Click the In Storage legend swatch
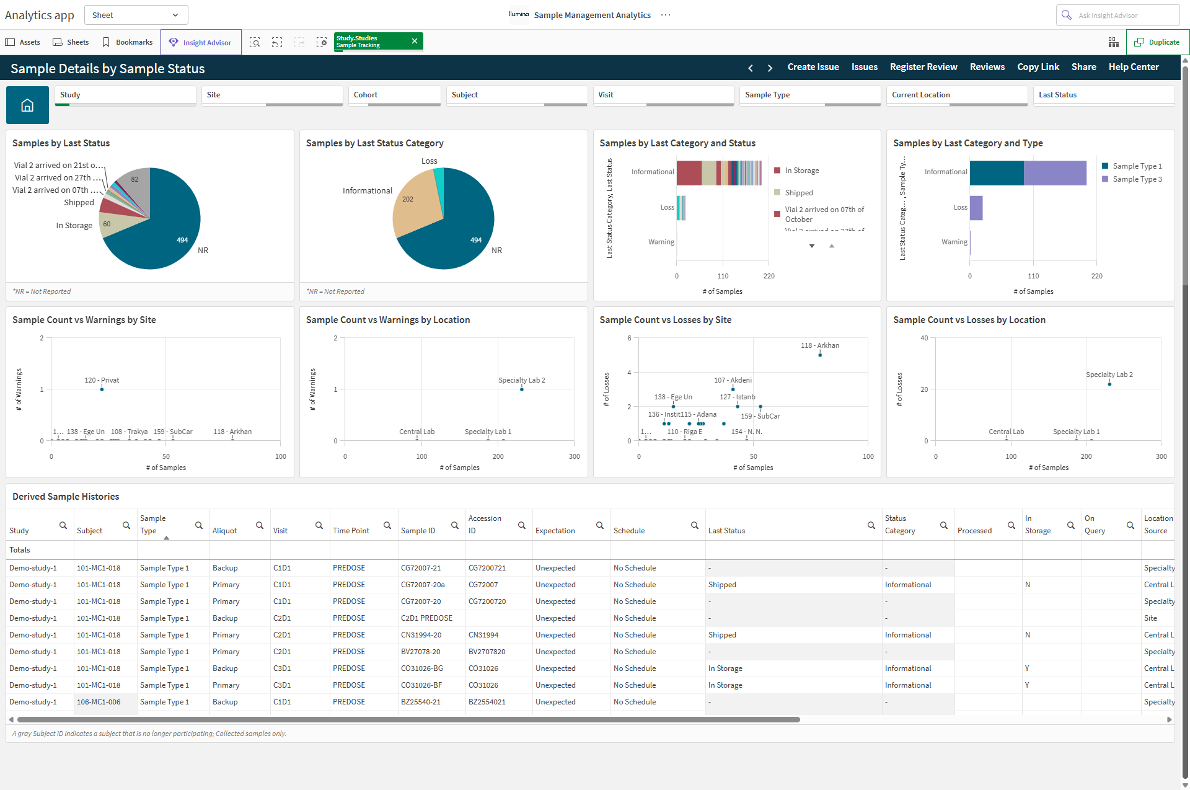Image resolution: width=1190 pixels, height=790 pixels. click(777, 171)
